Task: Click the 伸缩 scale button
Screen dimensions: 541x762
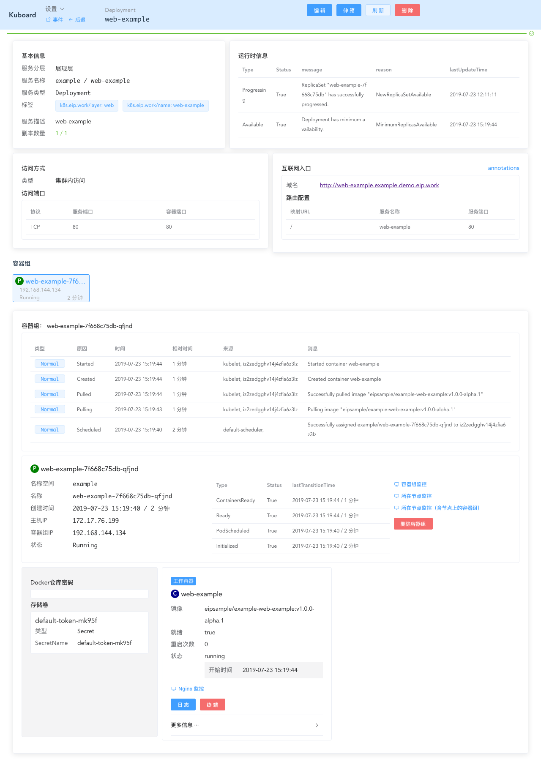Action: pyautogui.click(x=349, y=11)
